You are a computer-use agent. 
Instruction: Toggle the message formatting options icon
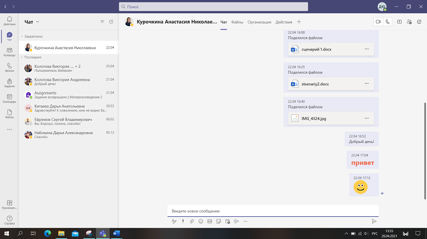(174, 221)
